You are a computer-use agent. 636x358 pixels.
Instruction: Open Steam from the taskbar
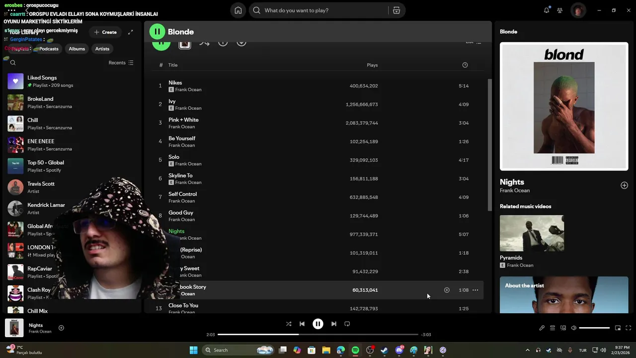coord(384,350)
